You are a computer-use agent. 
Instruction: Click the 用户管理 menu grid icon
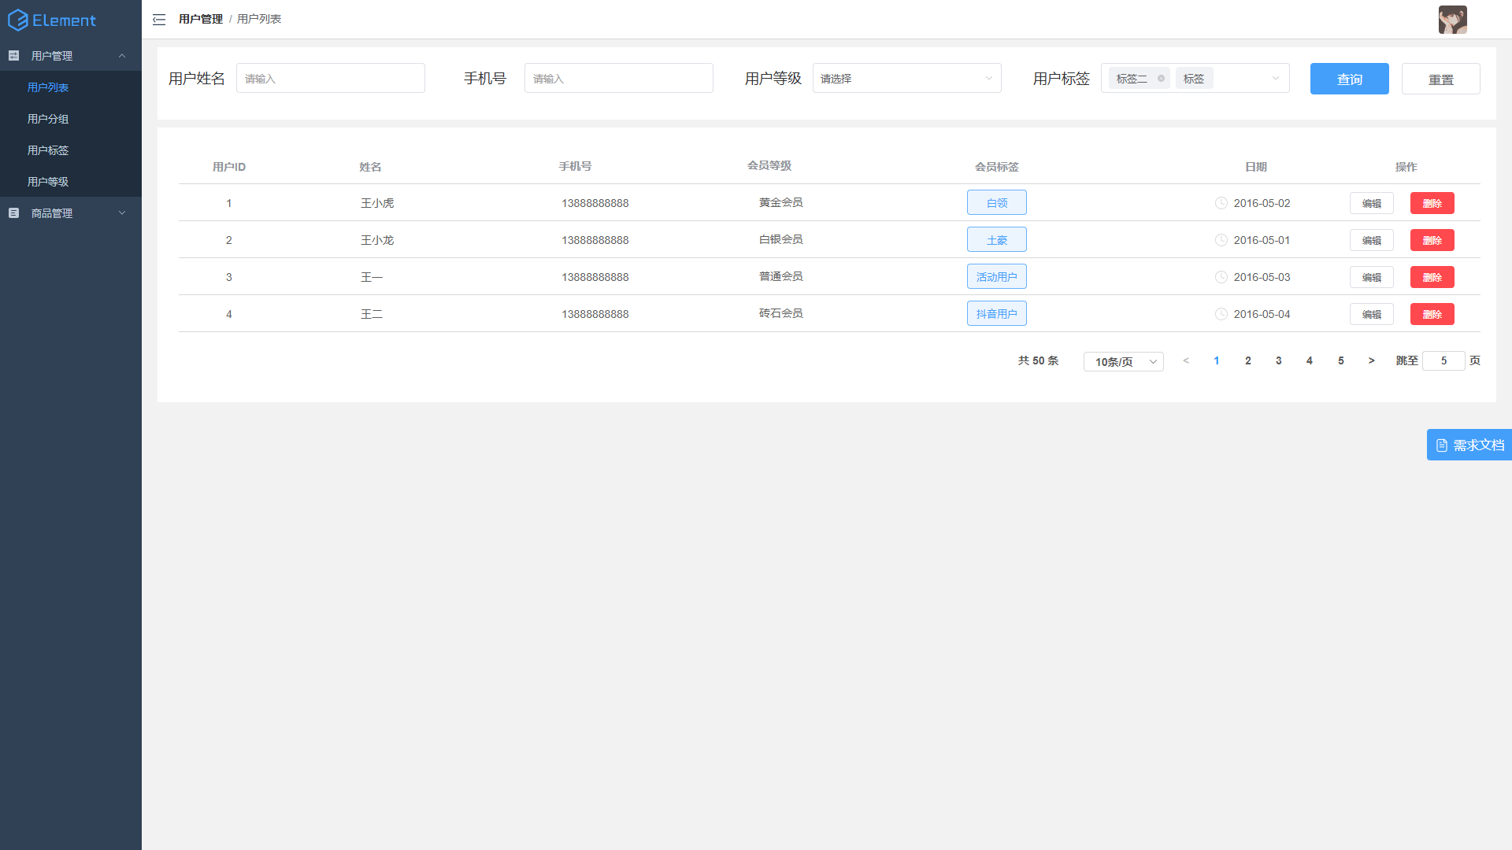pos(13,56)
